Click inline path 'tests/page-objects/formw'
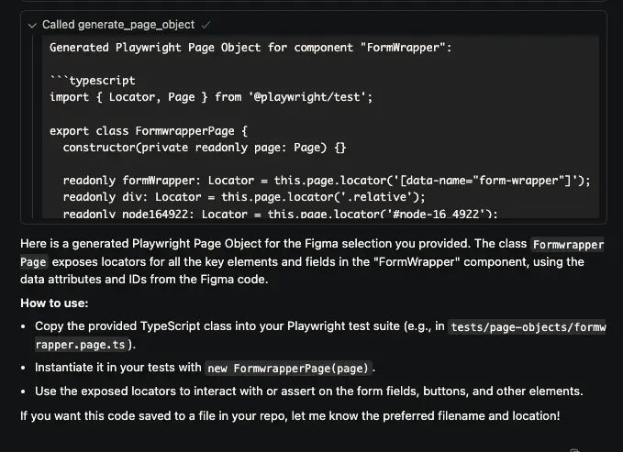623x452 pixels. [x=528, y=327]
